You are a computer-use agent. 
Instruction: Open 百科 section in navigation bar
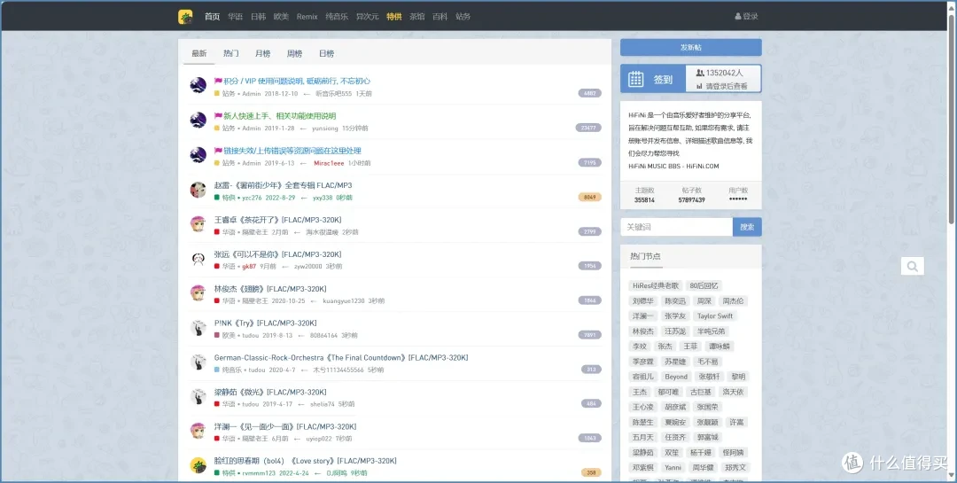[440, 17]
